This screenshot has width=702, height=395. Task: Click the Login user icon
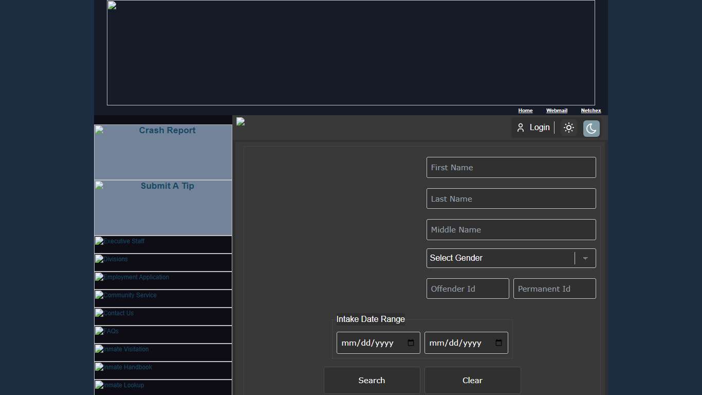coord(521,128)
